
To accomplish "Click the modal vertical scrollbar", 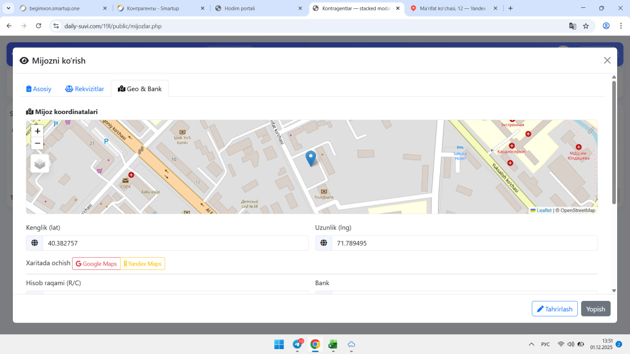I will pos(614,143).
